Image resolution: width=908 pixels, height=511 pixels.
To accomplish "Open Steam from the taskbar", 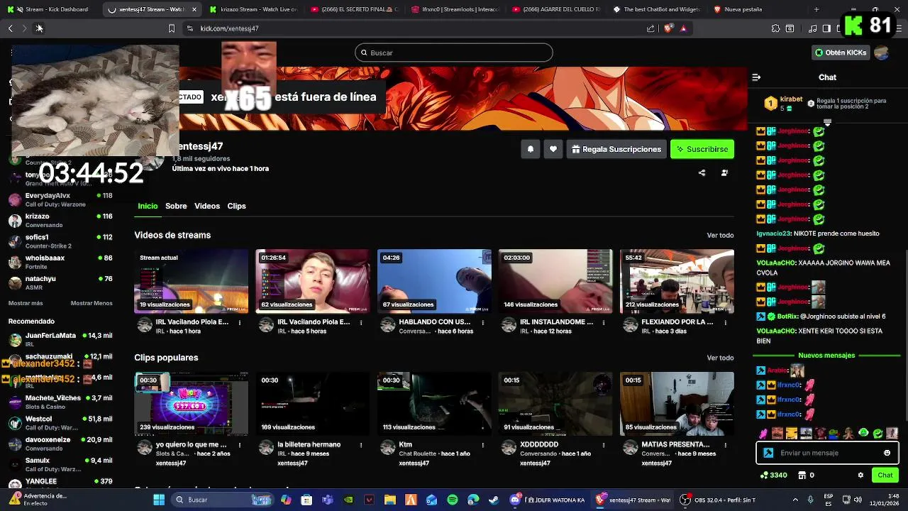I will (494, 500).
